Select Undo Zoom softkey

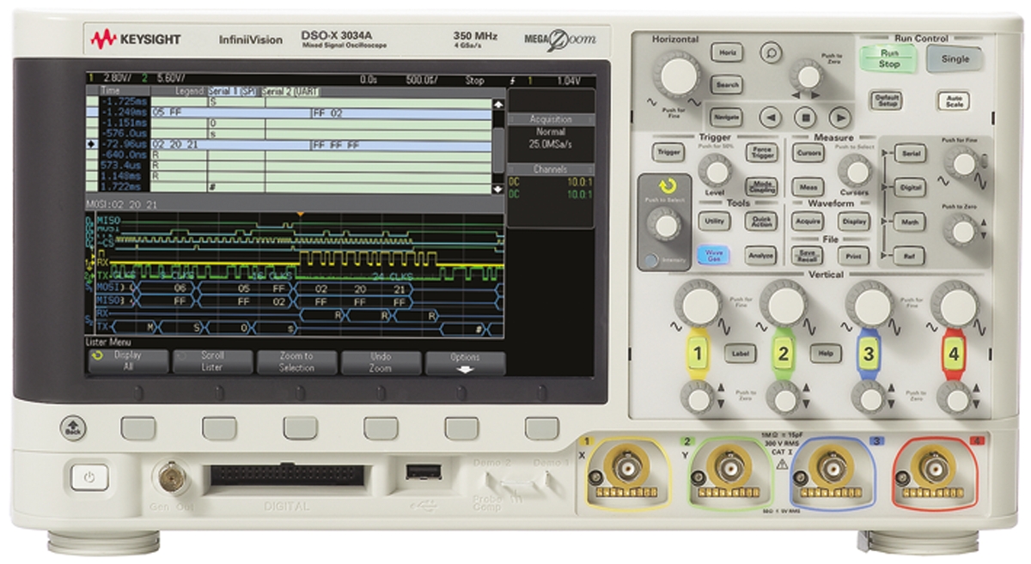(x=381, y=361)
